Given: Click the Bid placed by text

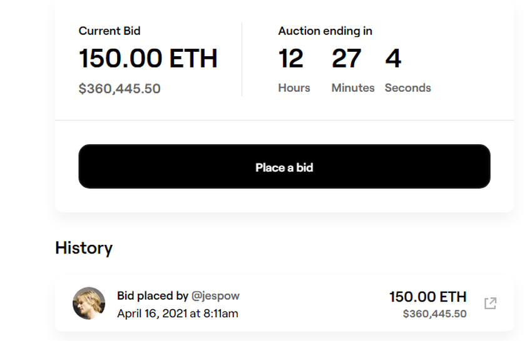Looking at the screenshot, I should click(x=153, y=295).
